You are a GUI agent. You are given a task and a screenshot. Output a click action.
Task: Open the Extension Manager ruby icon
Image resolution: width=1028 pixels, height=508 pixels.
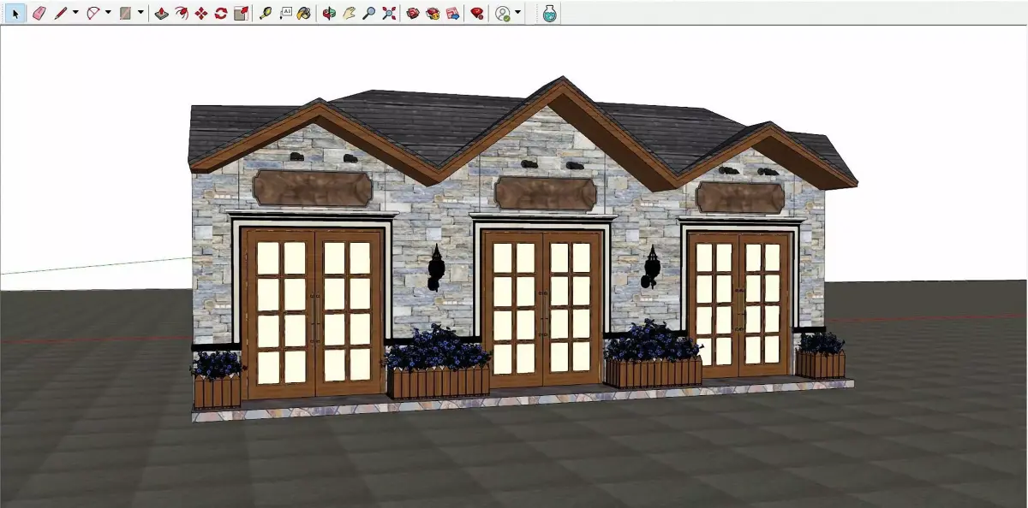(478, 13)
